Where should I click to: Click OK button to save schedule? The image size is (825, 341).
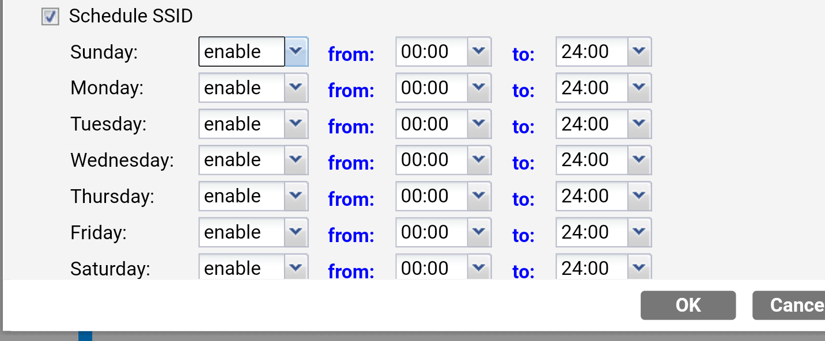point(688,305)
